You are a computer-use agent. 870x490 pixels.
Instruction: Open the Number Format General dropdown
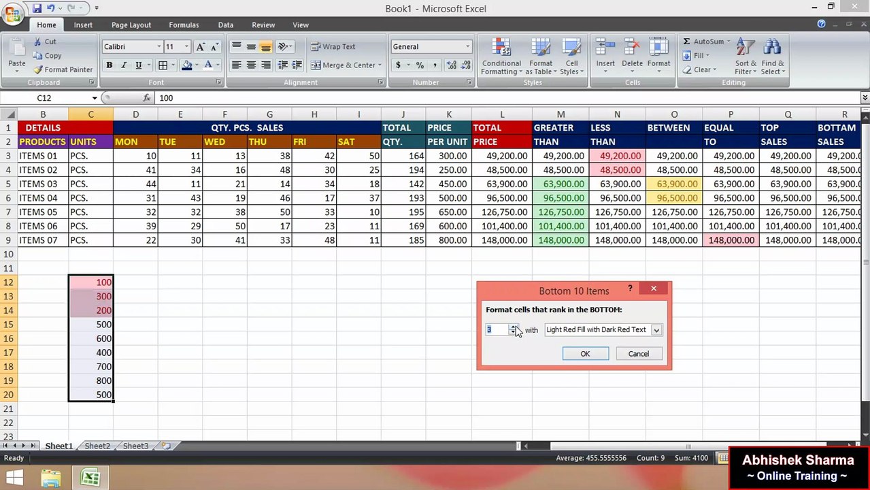tap(467, 47)
